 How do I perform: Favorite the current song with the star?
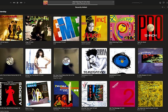pyautogui.click(x=113, y=2)
